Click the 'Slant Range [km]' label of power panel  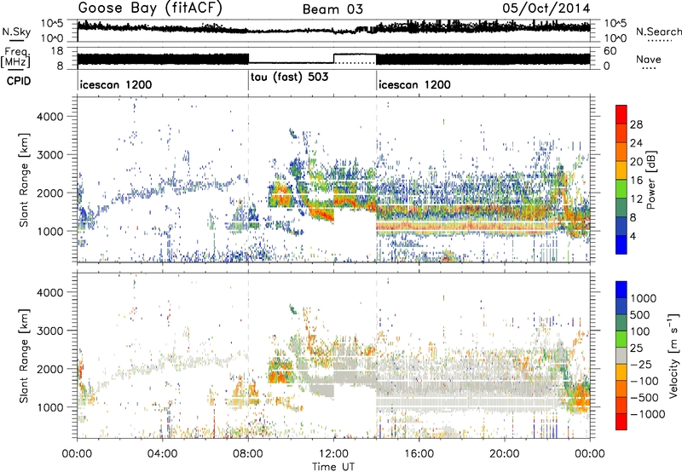coord(24,180)
